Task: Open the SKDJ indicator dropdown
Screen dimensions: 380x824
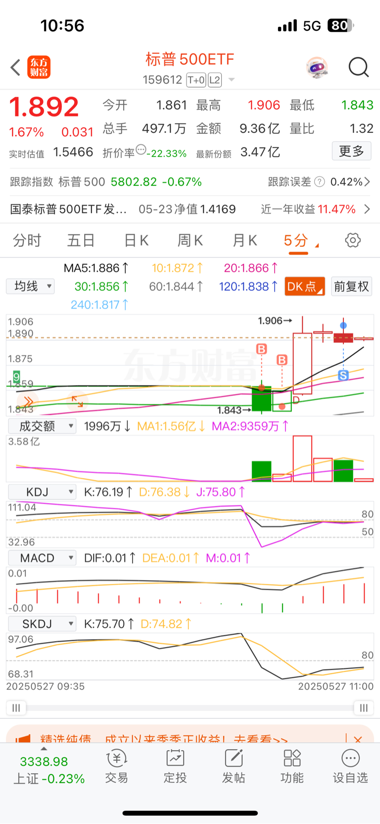Action: point(42,624)
